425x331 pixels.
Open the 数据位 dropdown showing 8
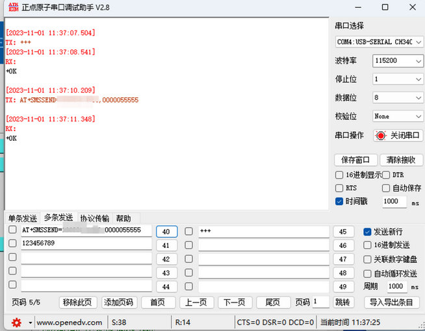point(398,98)
